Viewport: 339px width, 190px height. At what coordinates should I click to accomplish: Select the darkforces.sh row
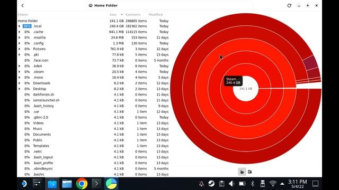[93, 94]
